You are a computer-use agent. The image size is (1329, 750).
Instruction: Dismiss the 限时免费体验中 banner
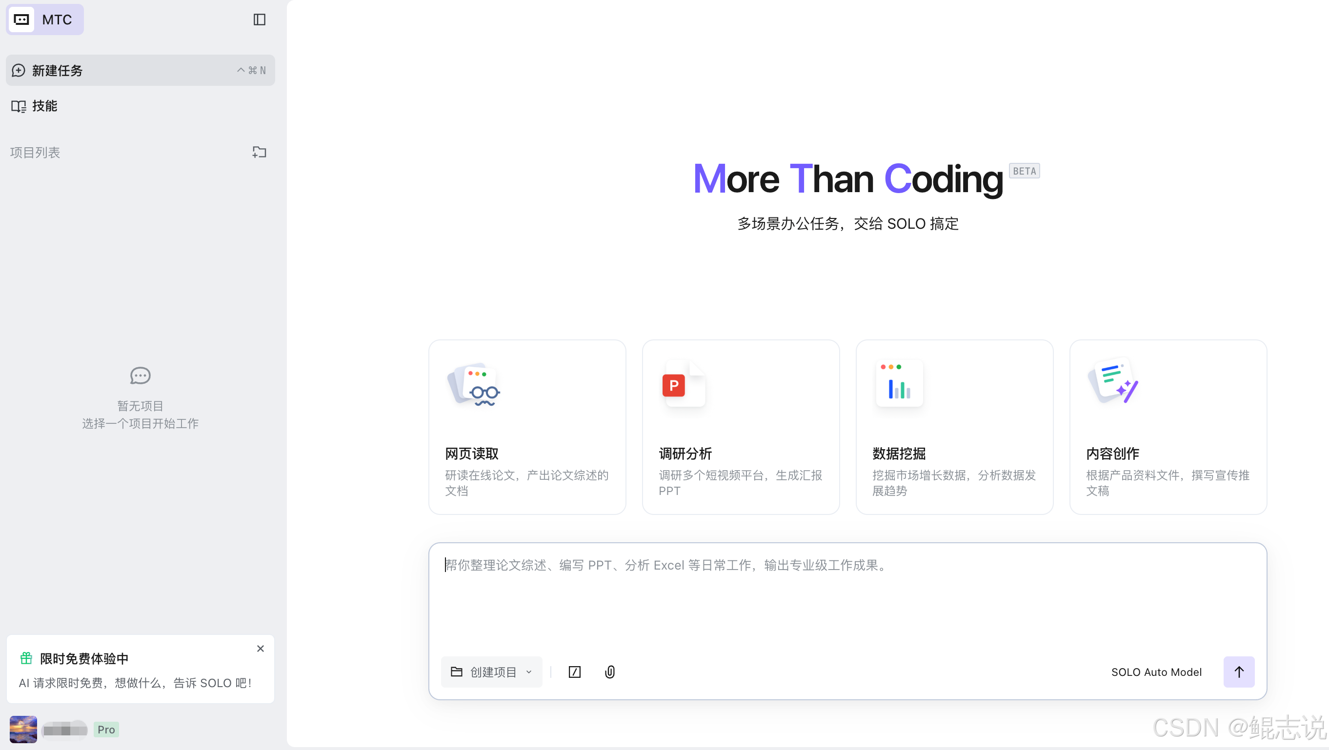point(261,649)
